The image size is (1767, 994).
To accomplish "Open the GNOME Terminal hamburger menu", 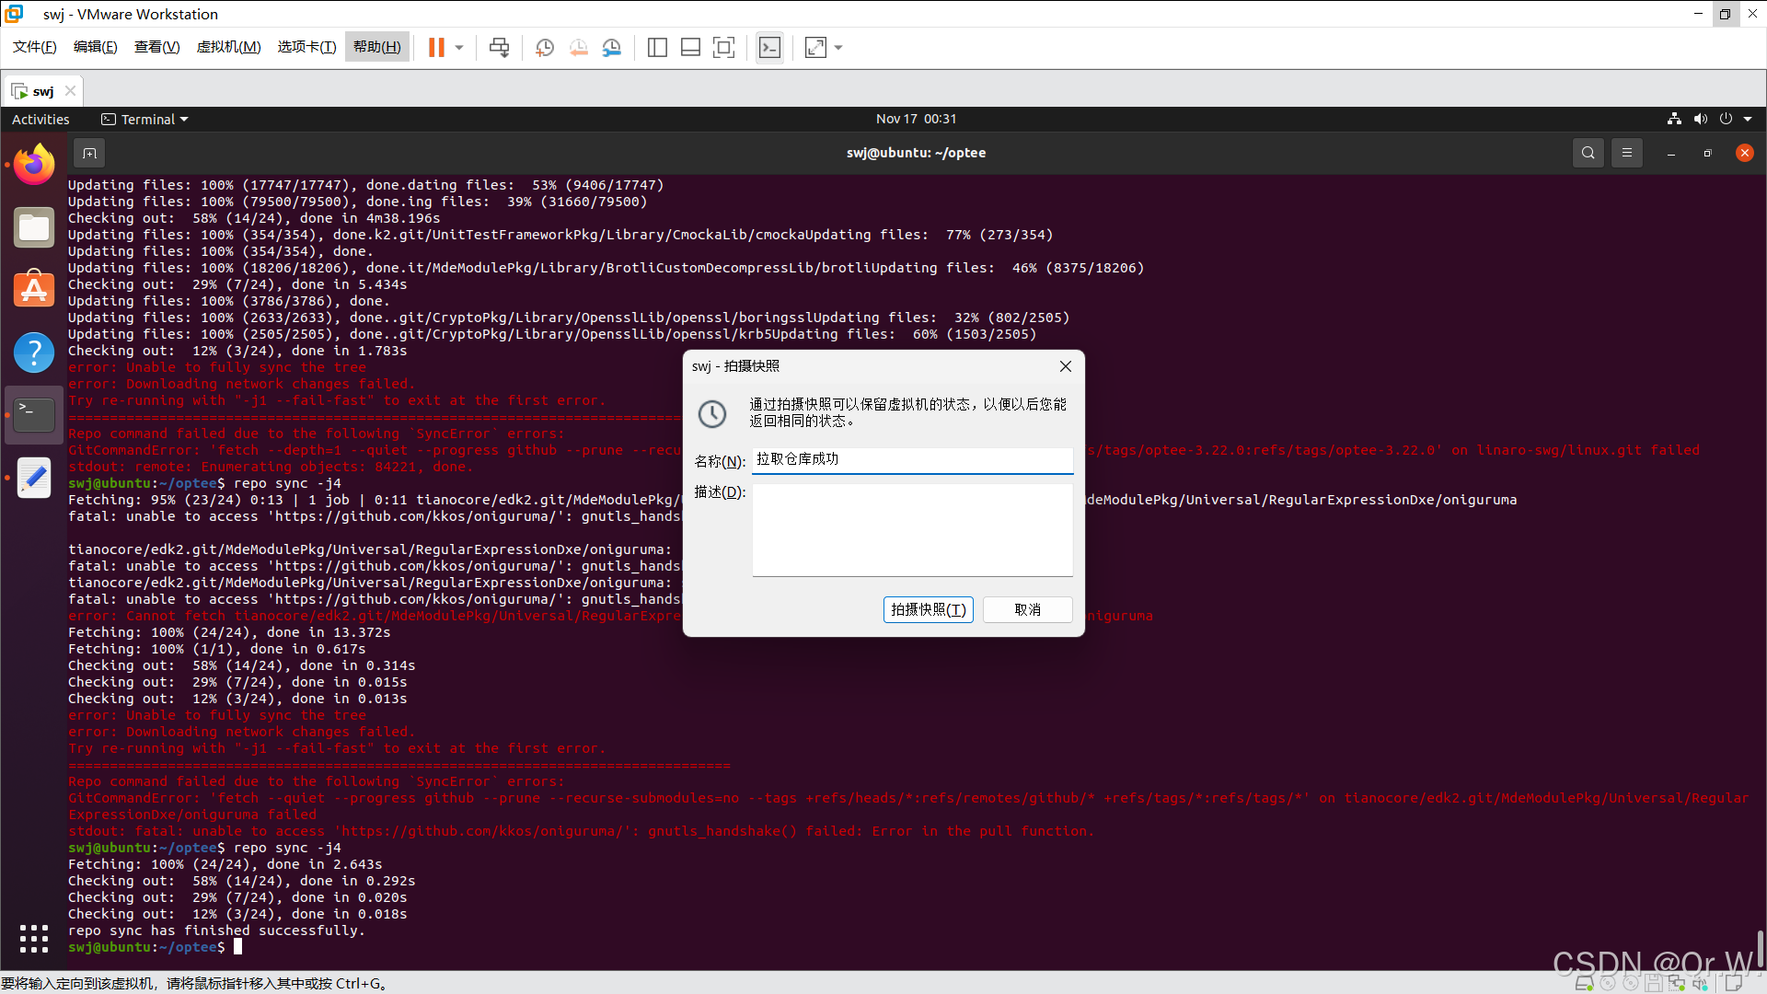I will click(x=1627, y=153).
